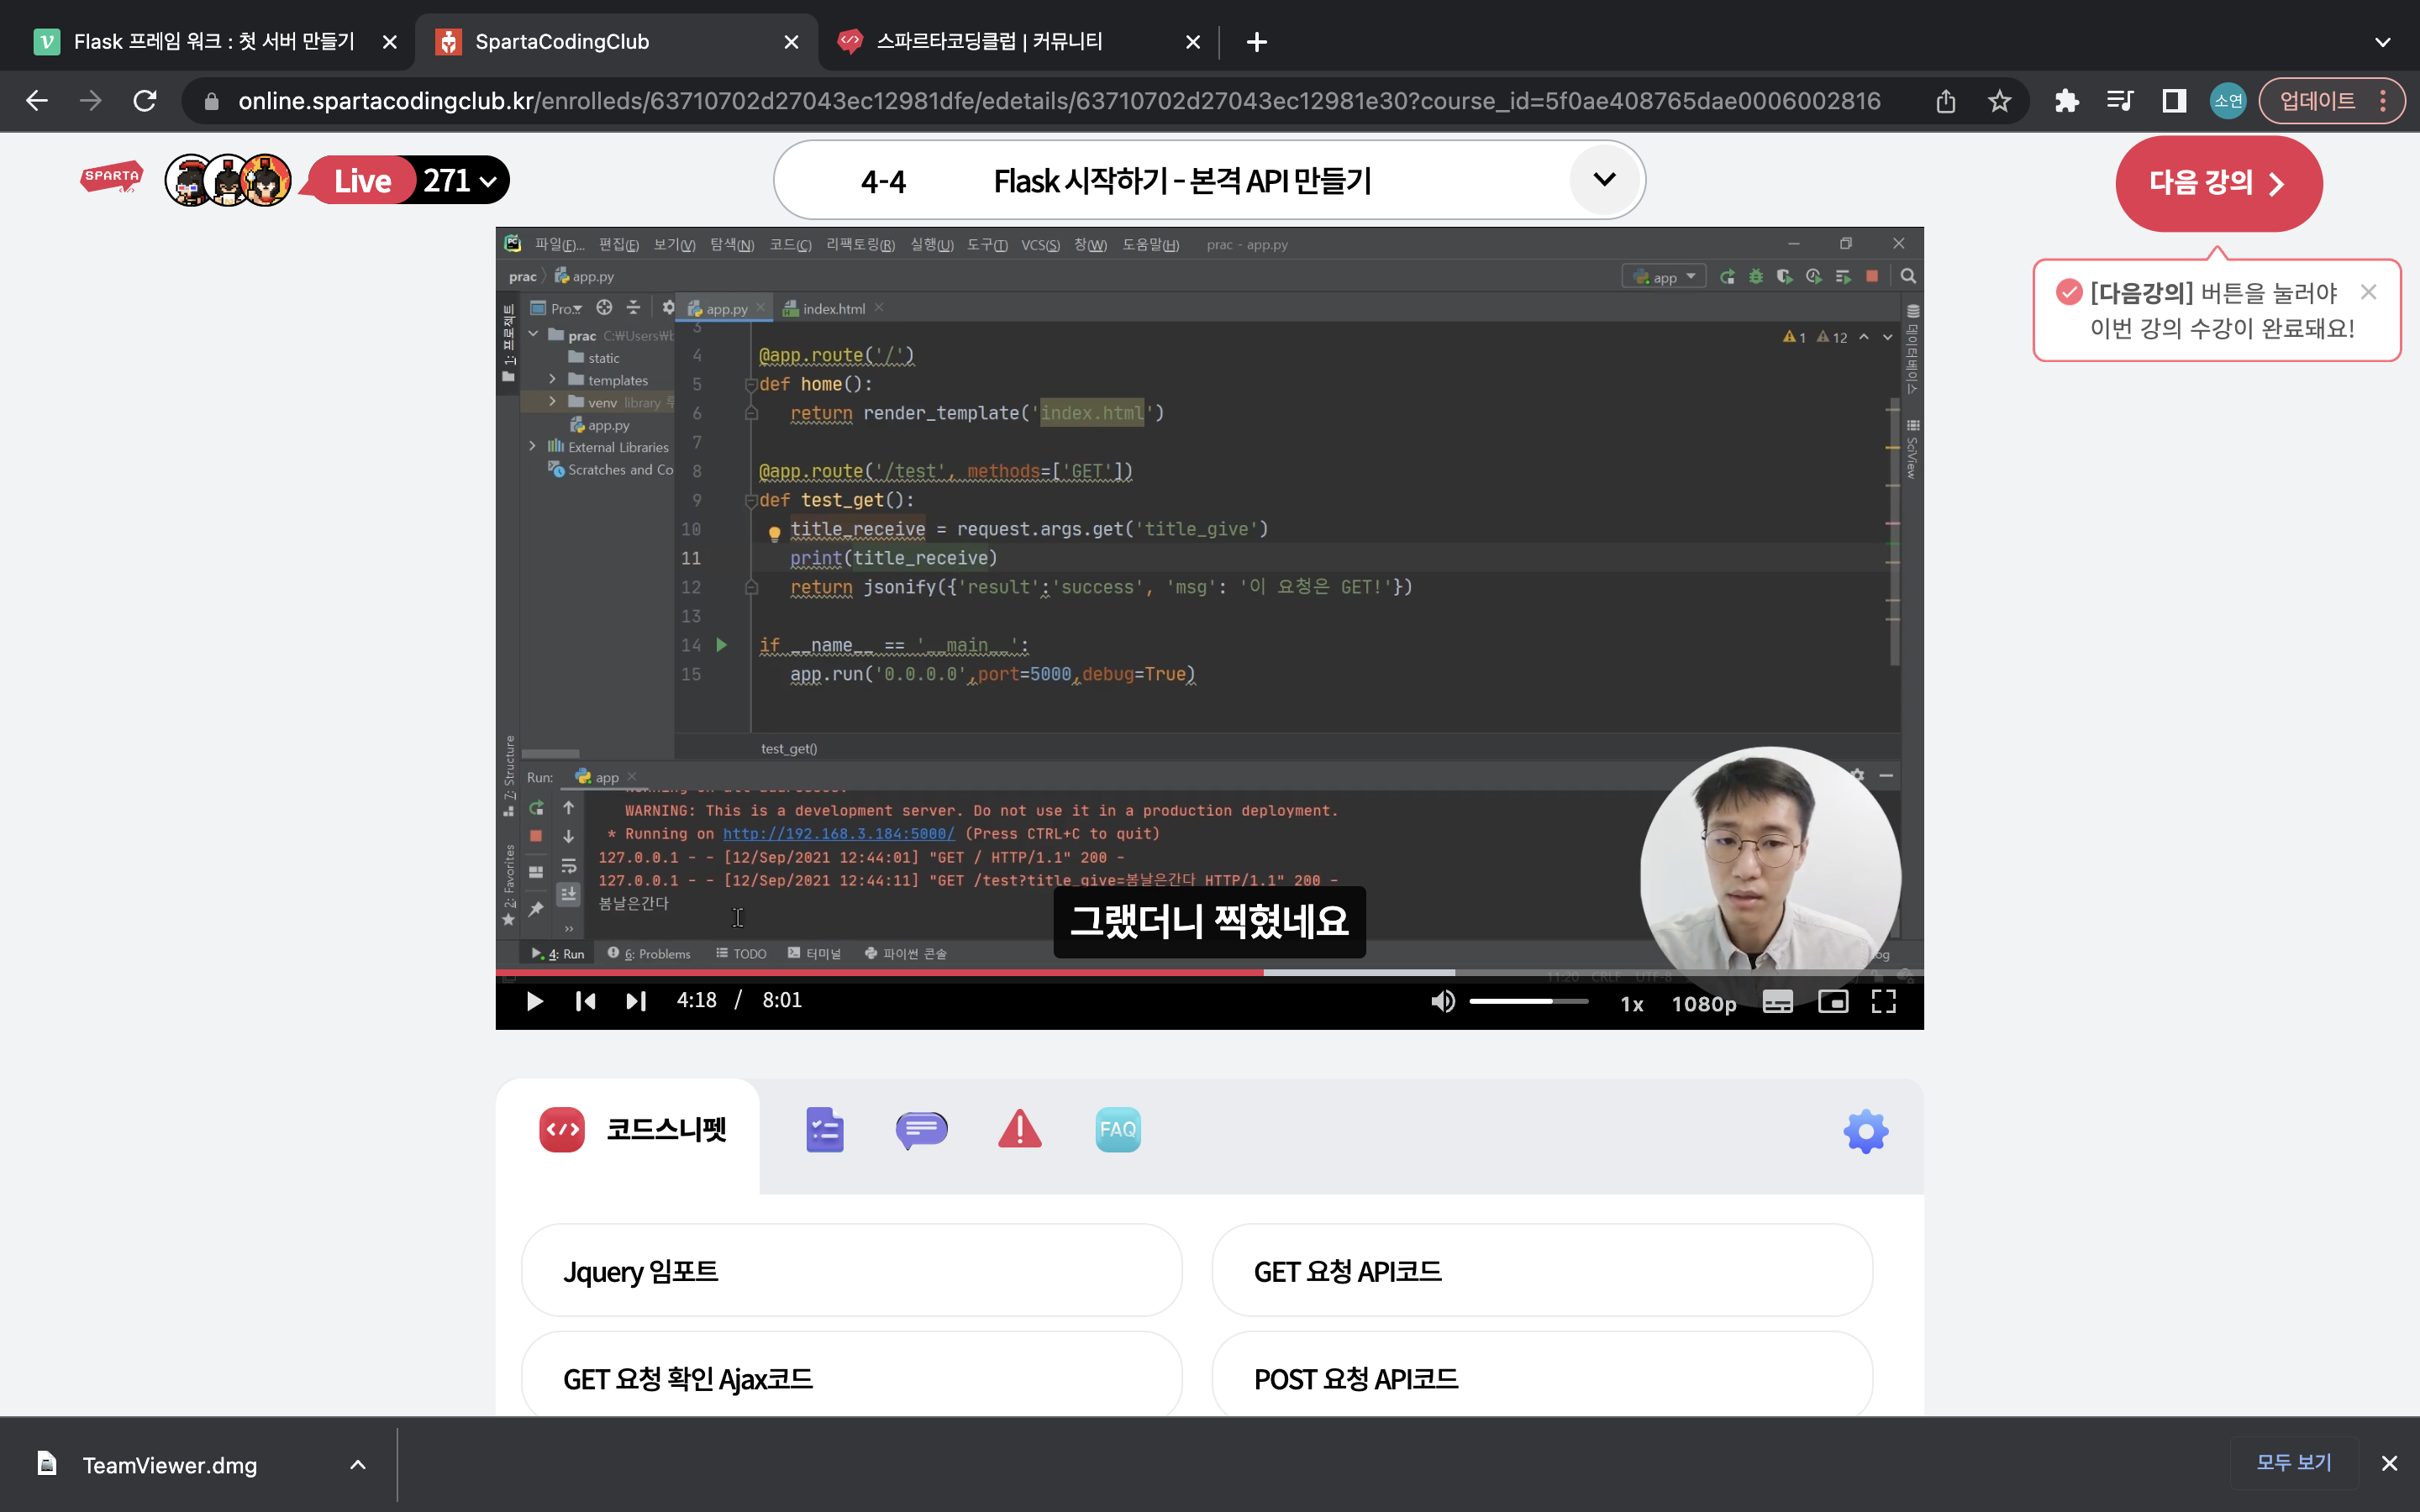Skip to next video chapter
The image size is (2420, 1512).
(x=636, y=1001)
